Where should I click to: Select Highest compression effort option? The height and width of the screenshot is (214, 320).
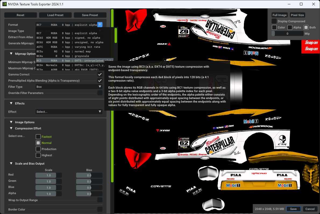pyautogui.click(x=38, y=155)
